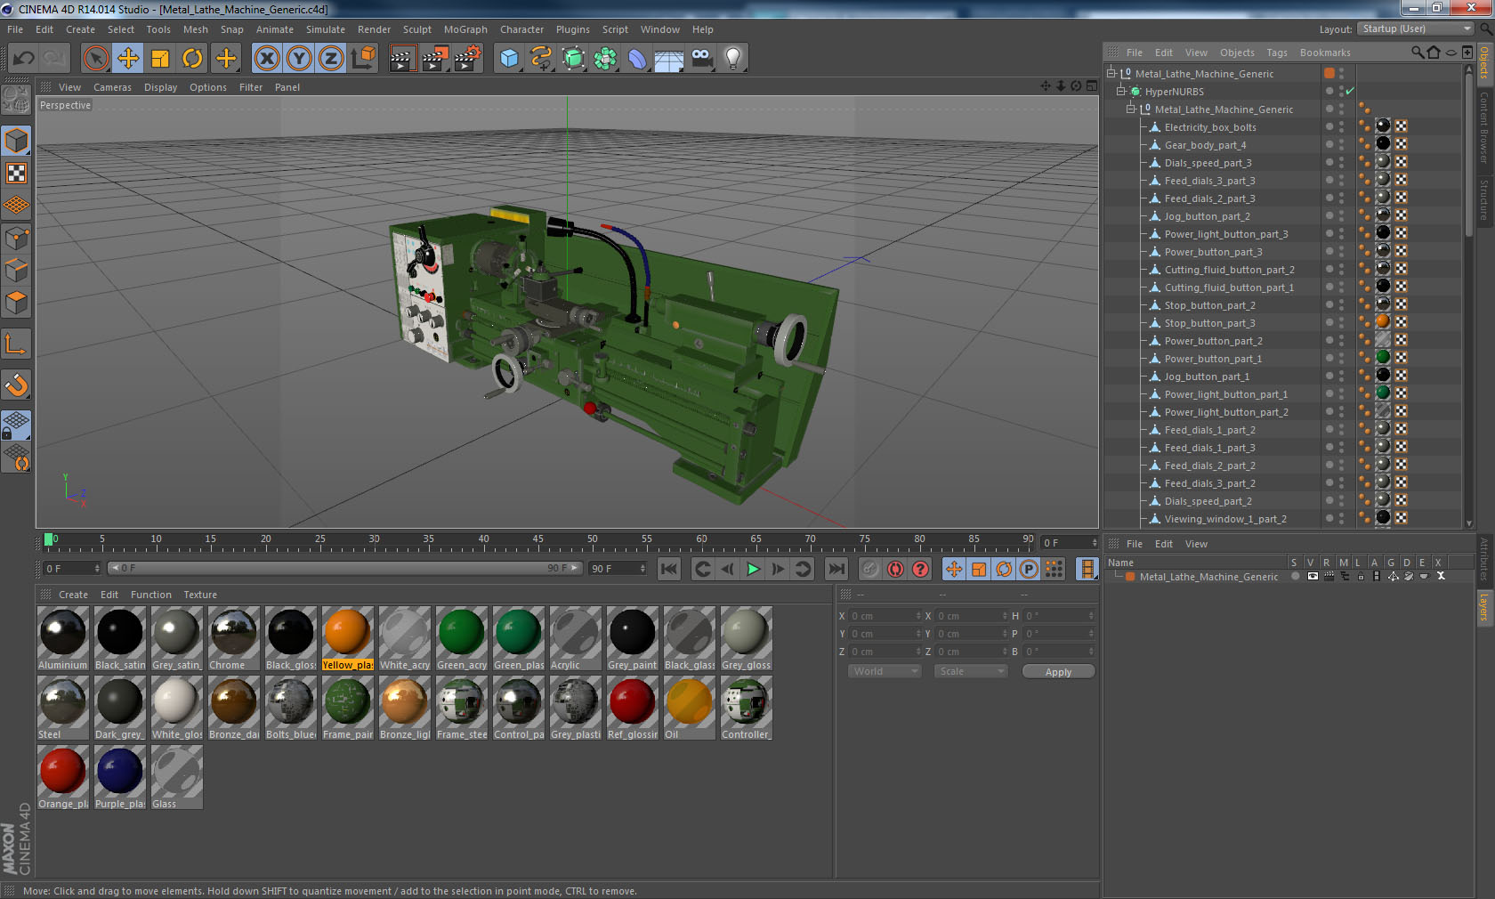This screenshot has width=1495, height=899.
Task: Add a Cube primitive object
Action: click(509, 59)
